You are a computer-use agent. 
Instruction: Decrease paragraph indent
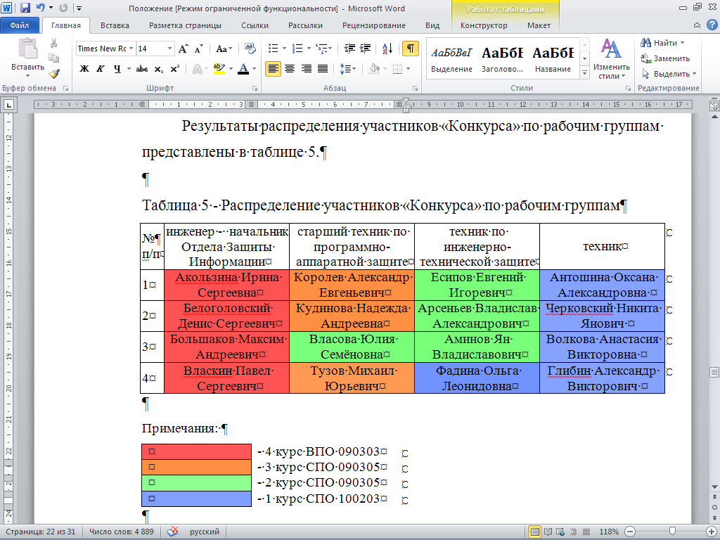[x=349, y=49]
